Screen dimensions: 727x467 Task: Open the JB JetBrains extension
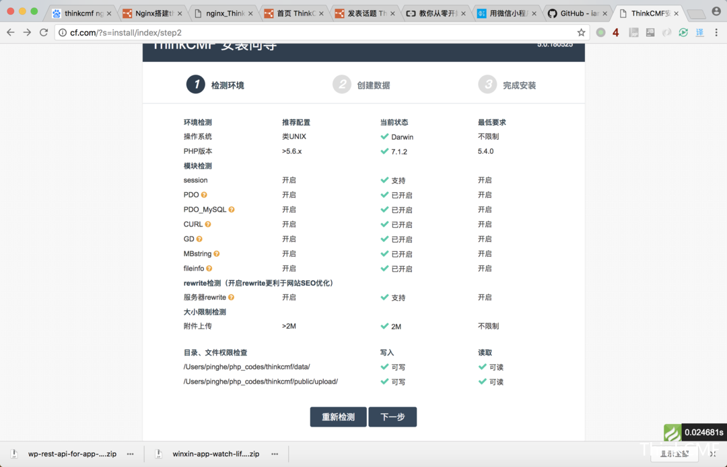pyautogui.click(x=650, y=32)
